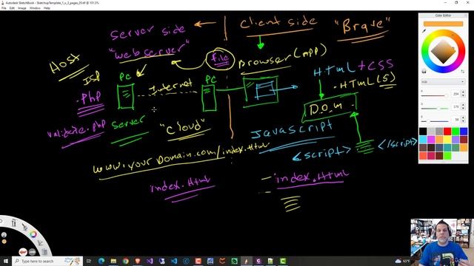Launch Brave browser from taskbar
This screenshot has height=266, width=474.
pos(138,261)
